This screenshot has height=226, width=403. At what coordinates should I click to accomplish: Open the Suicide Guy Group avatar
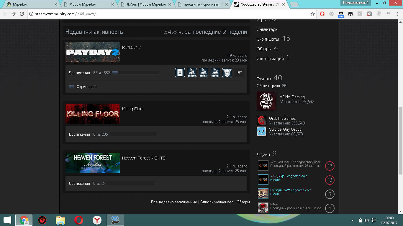pyautogui.click(x=261, y=131)
